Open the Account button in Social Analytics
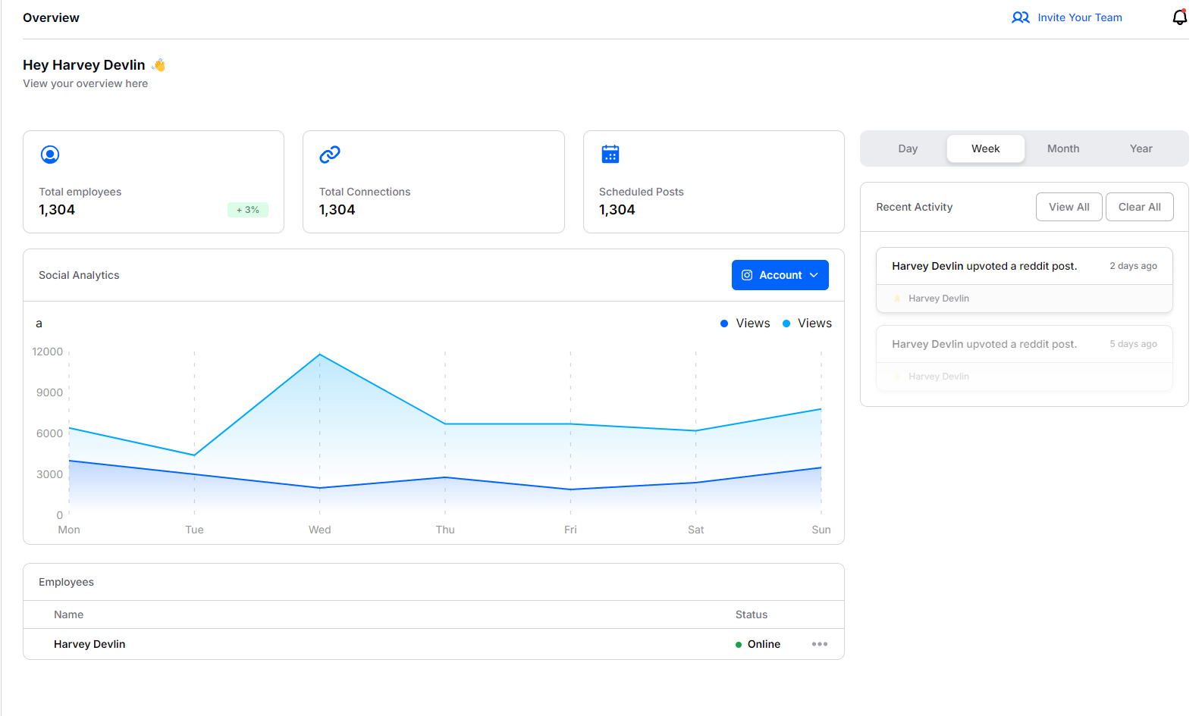The width and height of the screenshot is (1202, 716). click(x=780, y=275)
